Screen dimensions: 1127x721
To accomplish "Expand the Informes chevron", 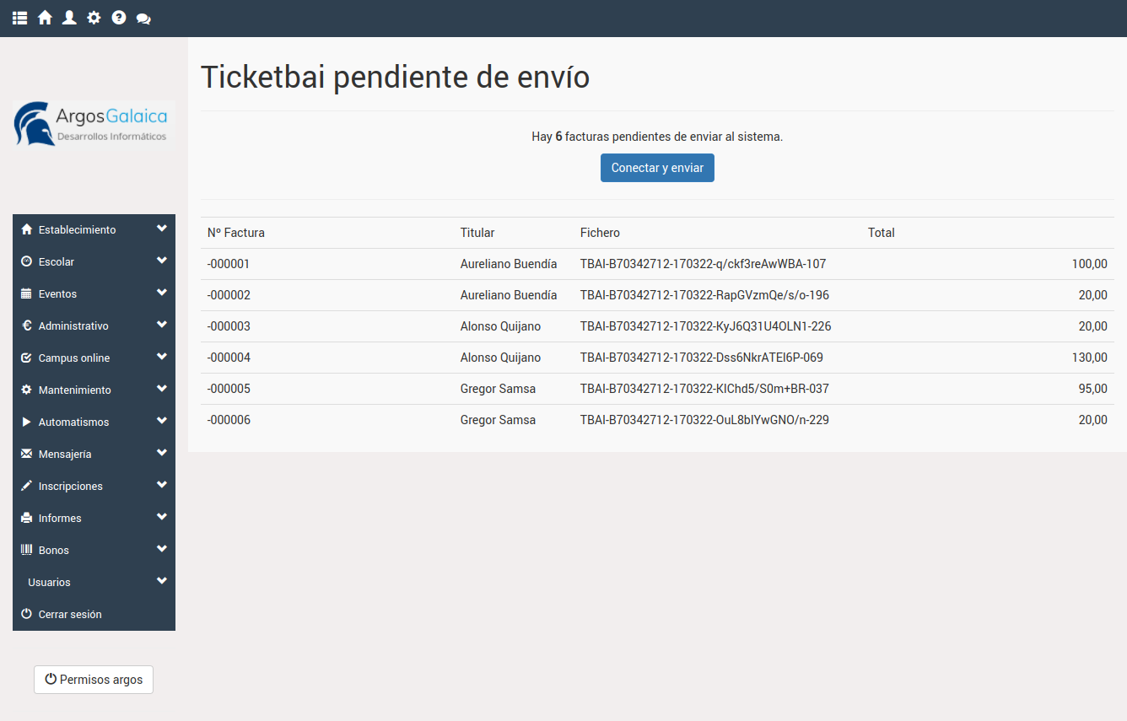I will pyautogui.click(x=162, y=517).
